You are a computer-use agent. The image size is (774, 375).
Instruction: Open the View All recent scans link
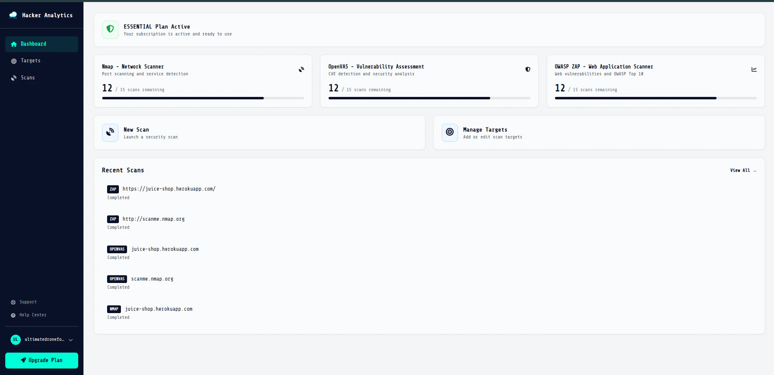click(x=743, y=170)
